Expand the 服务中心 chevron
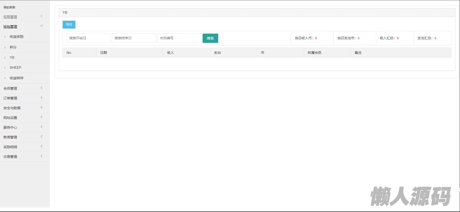This screenshot has height=212, width=460. click(42, 127)
